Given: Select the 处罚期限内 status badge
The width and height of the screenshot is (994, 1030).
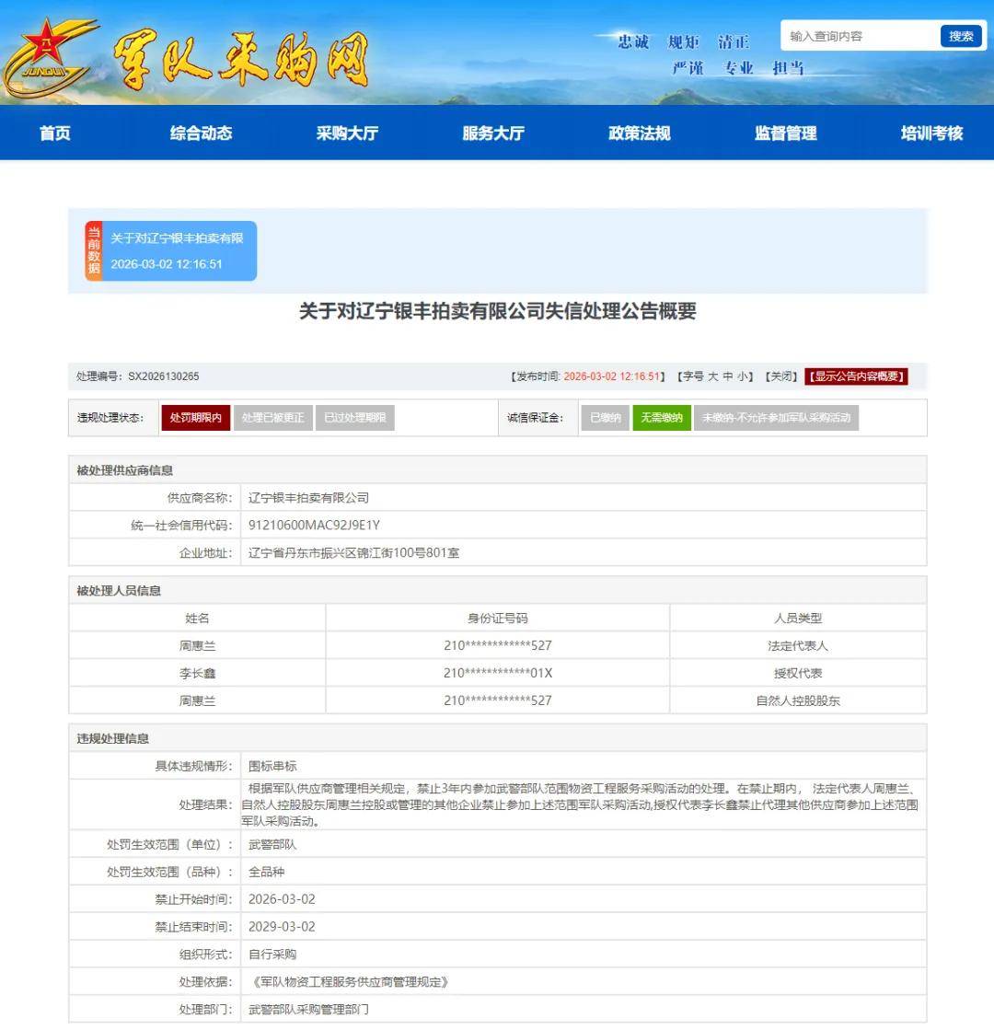Looking at the screenshot, I should tap(195, 418).
